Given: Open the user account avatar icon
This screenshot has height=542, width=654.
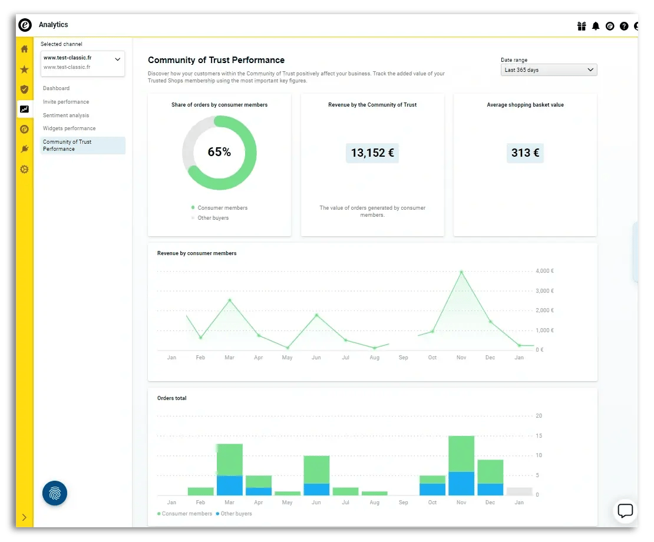Looking at the screenshot, I should point(637,27).
